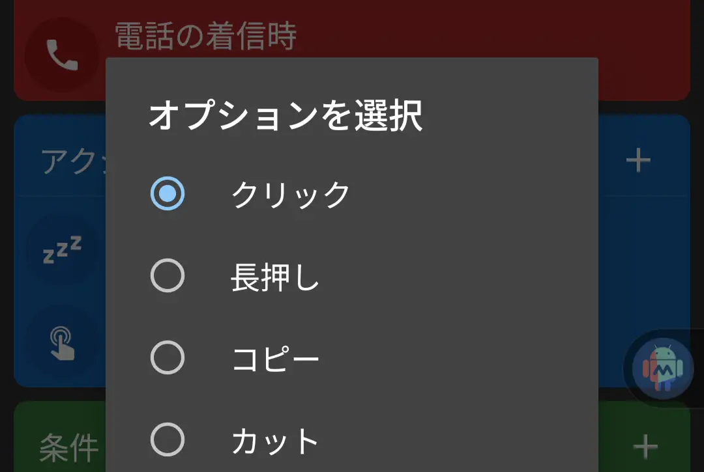The width and height of the screenshot is (704, 472).
Task: Choose the クリック option label
Action: click(x=291, y=194)
